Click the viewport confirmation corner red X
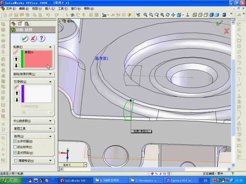The image size is (246, 184). pyautogui.click(x=226, y=31)
